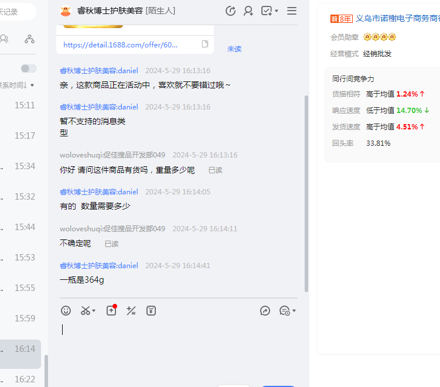Open the detail.1688.com offer link
The height and width of the screenshot is (387, 440).
pyautogui.click(x=120, y=44)
